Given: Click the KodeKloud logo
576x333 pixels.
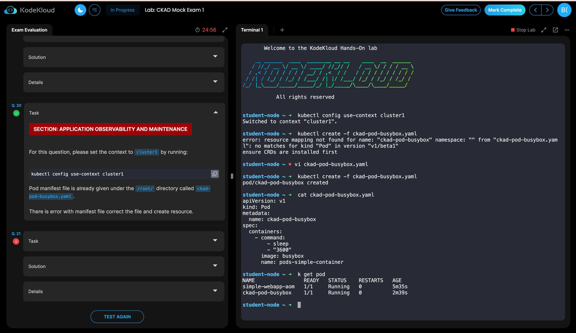Looking at the screenshot, I should coord(29,10).
